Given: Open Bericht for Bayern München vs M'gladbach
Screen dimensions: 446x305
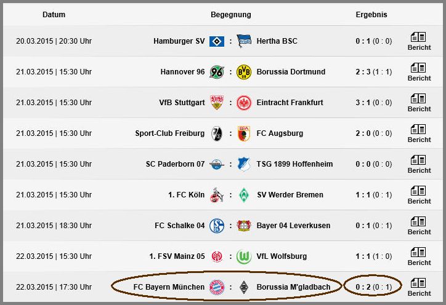Looking at the screenshot, I should [x=419, y=287].
